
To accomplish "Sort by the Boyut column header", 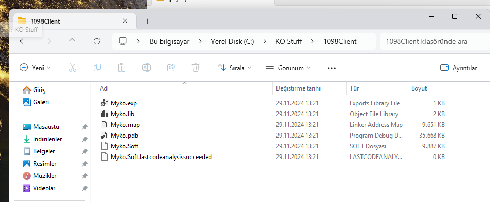I will 419,88.
